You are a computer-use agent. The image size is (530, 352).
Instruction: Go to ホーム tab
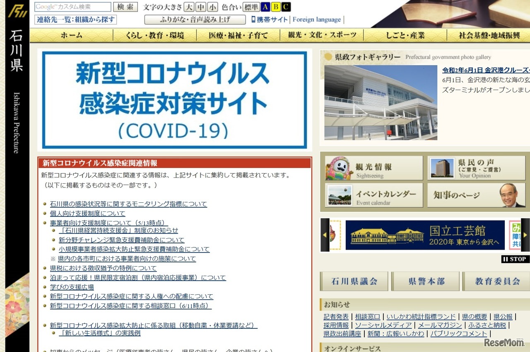point(72,36)
